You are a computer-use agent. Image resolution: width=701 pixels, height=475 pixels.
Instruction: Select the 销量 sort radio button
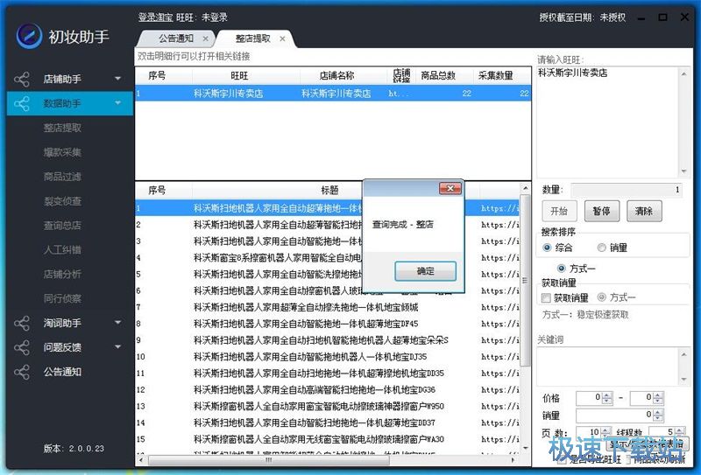[x=602, y=248]
